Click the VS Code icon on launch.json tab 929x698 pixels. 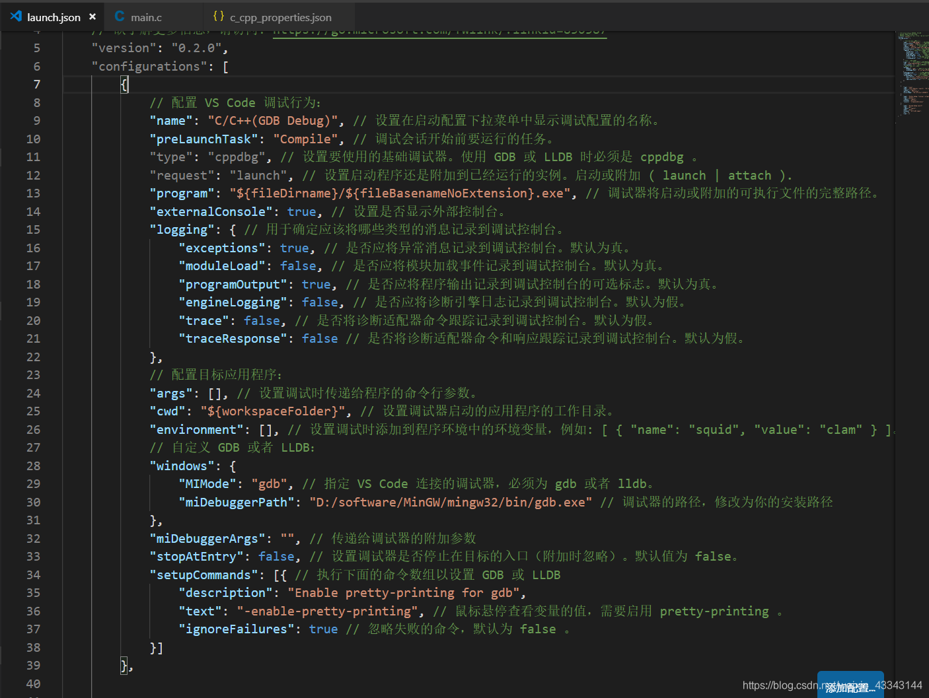[x=17, y=17]
